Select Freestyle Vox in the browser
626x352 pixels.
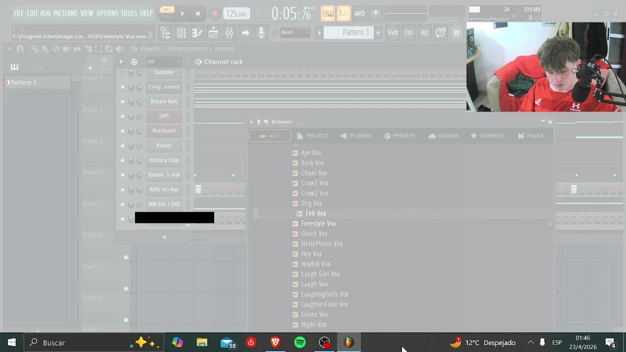point(318,223)
